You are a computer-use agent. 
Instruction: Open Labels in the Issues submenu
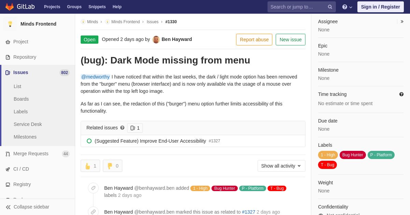pos(20,112)
